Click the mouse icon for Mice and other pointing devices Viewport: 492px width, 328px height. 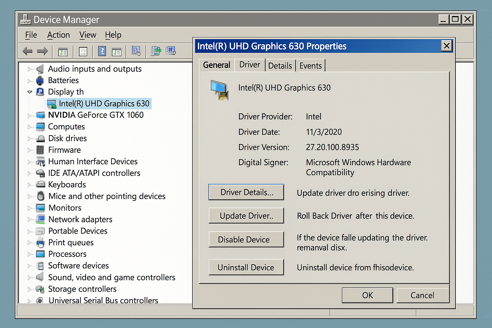click(x=41, y=196)
